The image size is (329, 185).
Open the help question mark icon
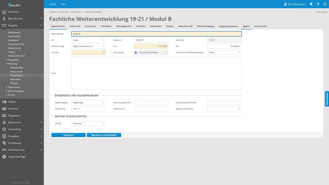pyautogui.click(x=318, y=4)
